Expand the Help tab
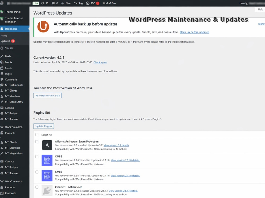265x198 pixels. (x=260, y=10)
